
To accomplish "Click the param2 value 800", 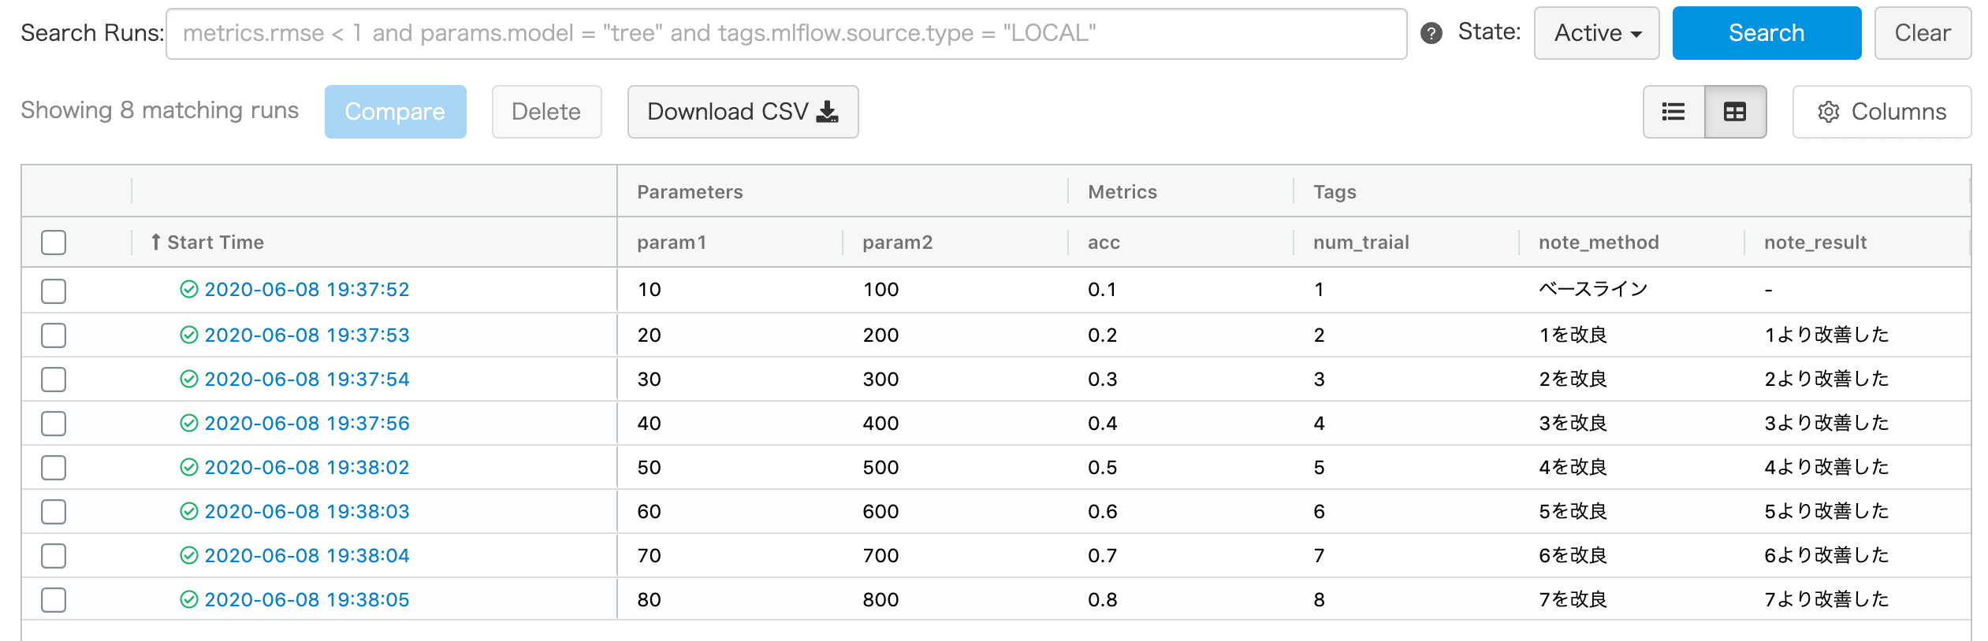I will 880,599.
